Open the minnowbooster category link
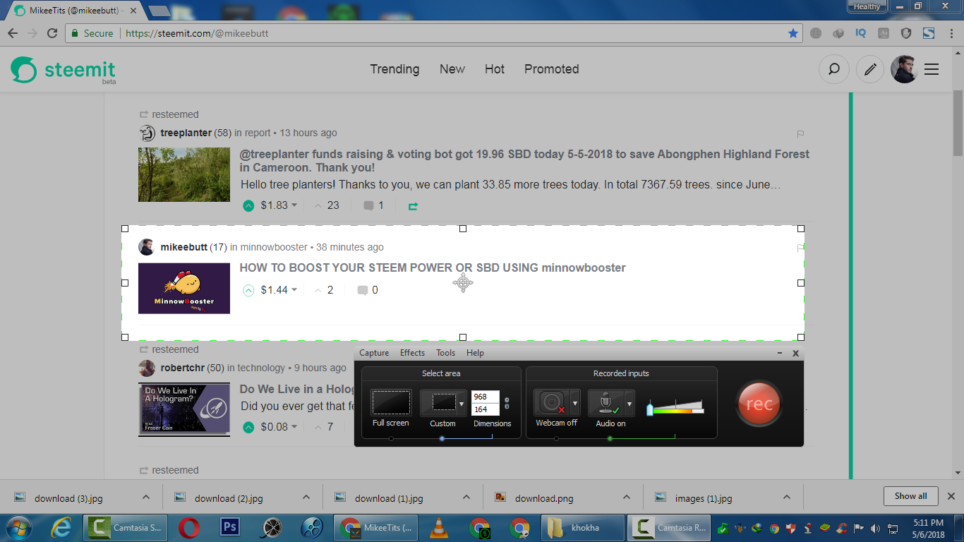 pyautogui.click(x=274, y=247)
